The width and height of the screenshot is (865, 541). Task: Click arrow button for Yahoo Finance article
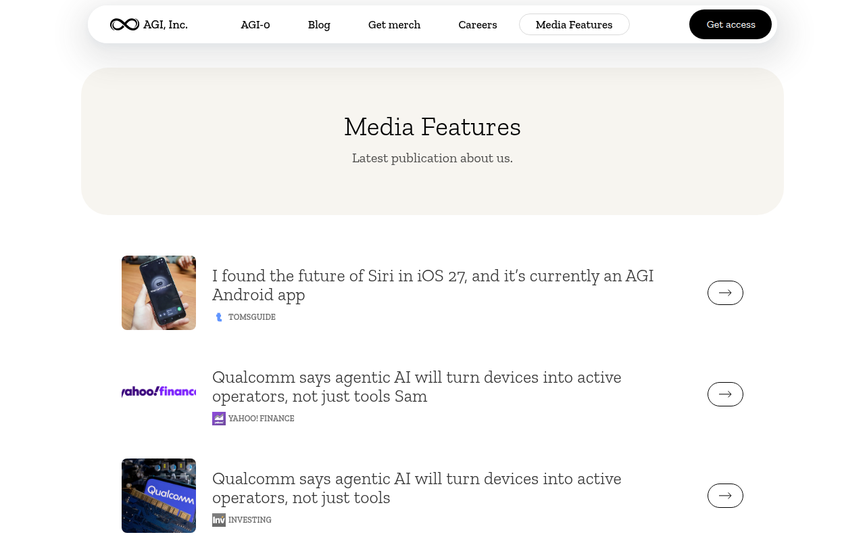[725, 394]
